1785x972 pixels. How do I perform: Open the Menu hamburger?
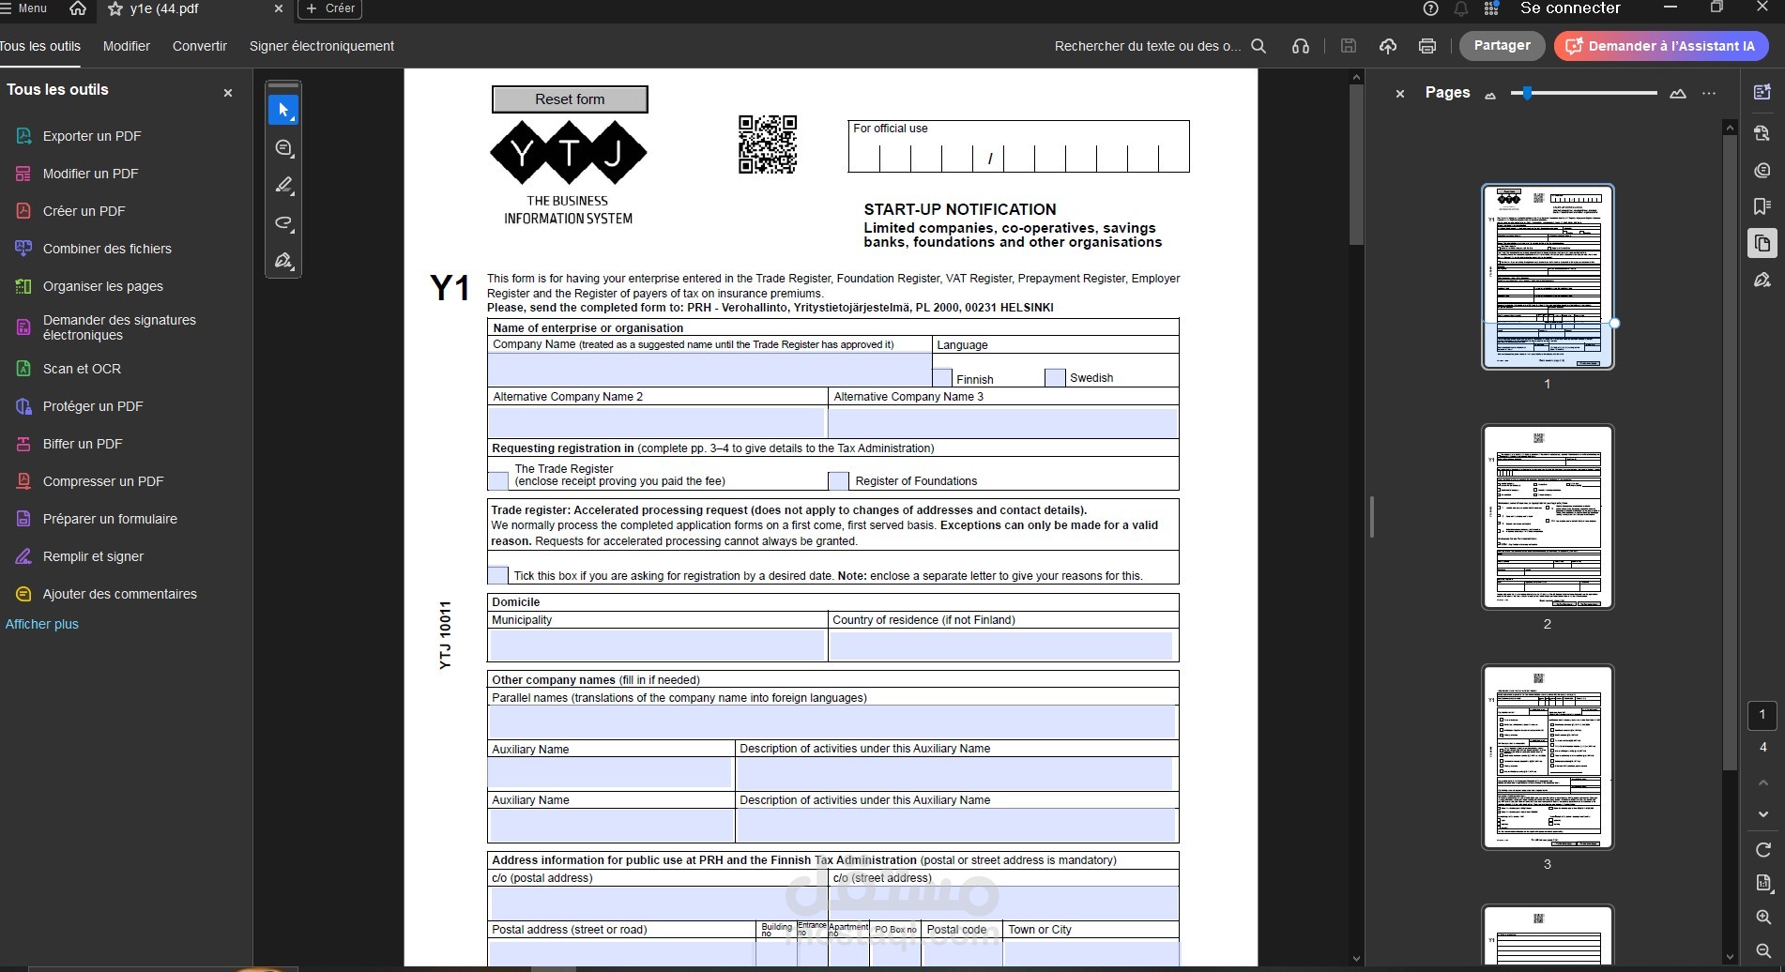[x=25, y=8]
